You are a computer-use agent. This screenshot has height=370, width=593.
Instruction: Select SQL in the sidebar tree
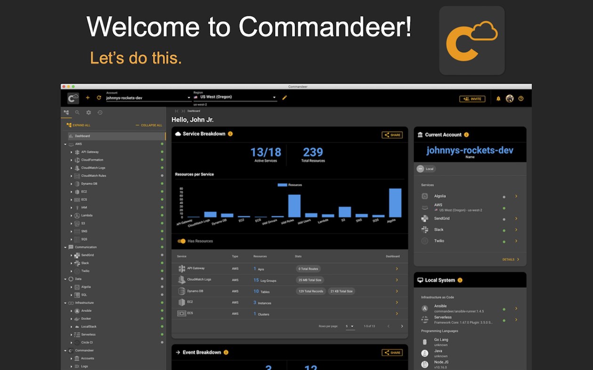coord(84,295)
